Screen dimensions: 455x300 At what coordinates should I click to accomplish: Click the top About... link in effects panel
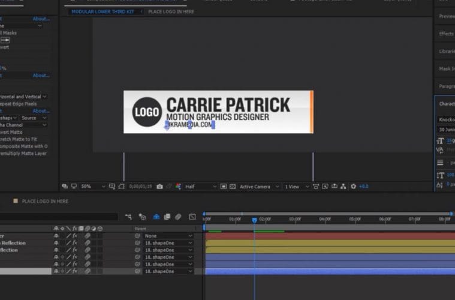pyautogui.click(x=41, y=19)
